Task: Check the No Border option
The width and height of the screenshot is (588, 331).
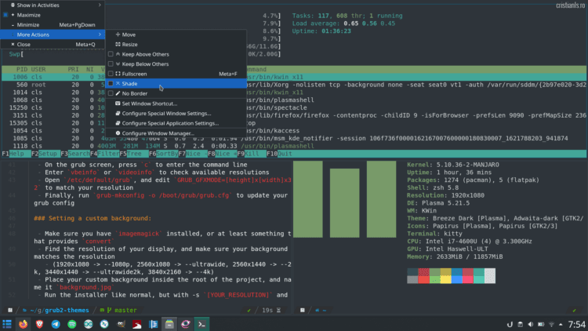Action: click(x=111, y=93)
